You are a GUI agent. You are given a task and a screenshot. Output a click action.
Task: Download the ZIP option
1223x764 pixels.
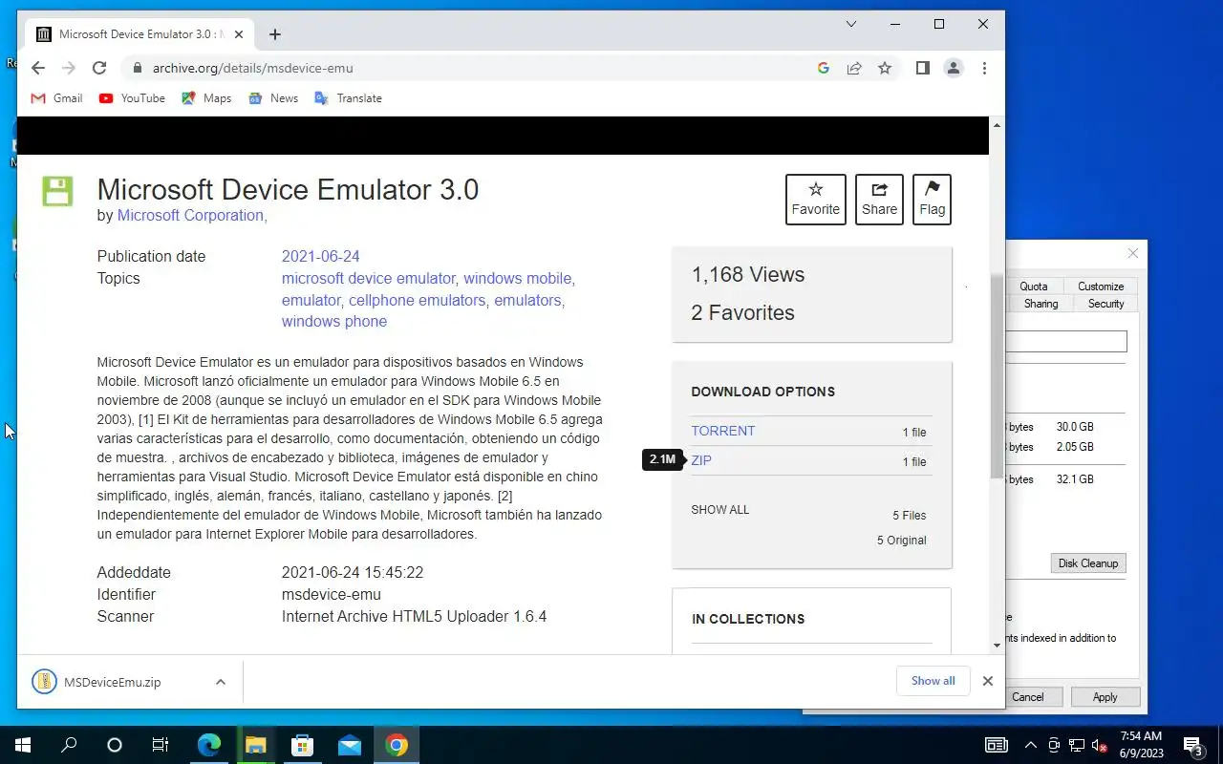coord(701,460)
